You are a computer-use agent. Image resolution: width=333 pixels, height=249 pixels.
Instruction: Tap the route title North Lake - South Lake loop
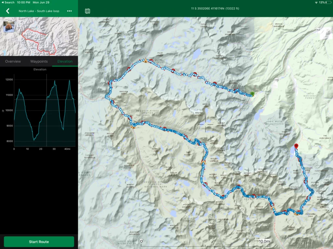click(x=39, y=11)
